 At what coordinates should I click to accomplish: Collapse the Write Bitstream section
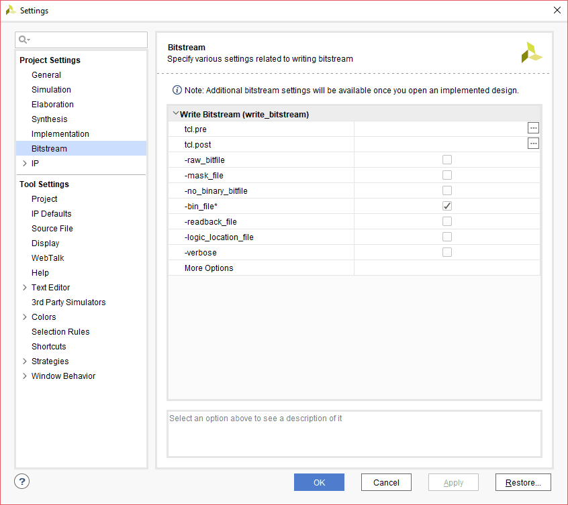click(175, 114)
